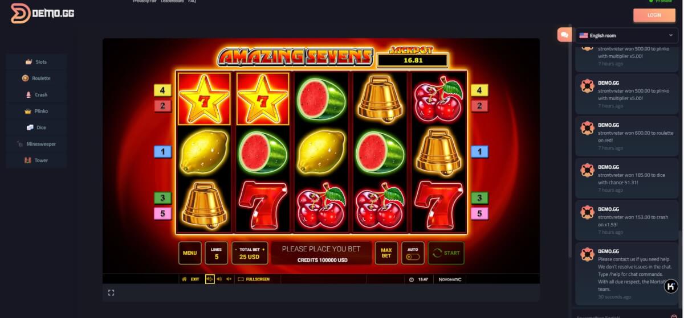Launch the Tower game
This screenshot has width=684, height=318.
tap(36, 160)
